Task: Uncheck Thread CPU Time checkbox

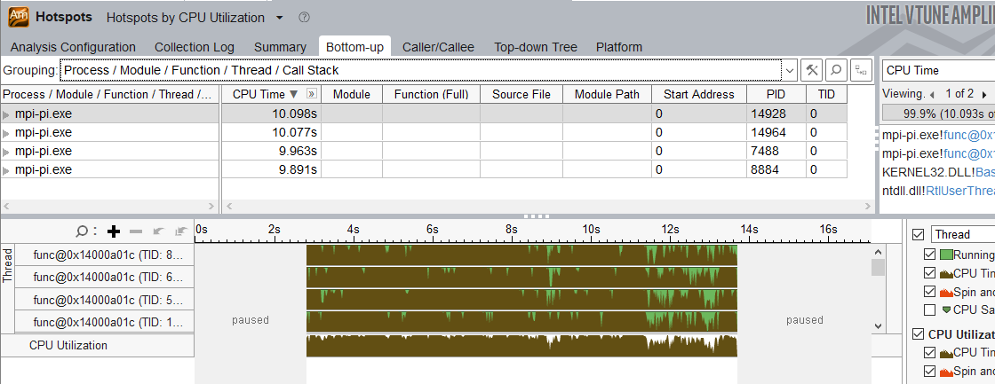Action: tap(929, 273)
